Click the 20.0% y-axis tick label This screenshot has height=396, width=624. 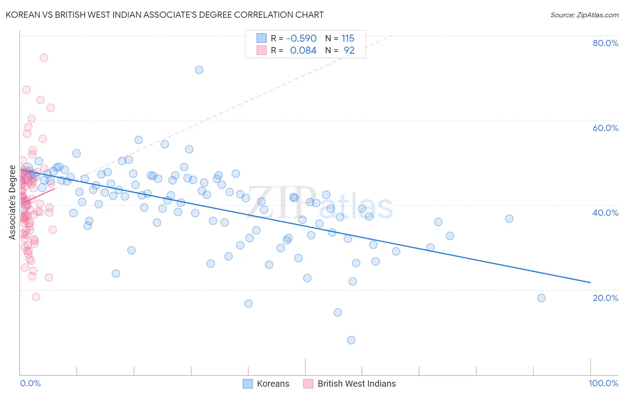[x=605, y=298]
